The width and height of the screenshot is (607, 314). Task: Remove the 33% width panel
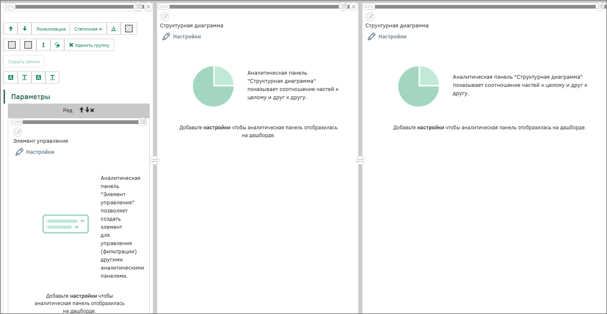click(354, 7)
